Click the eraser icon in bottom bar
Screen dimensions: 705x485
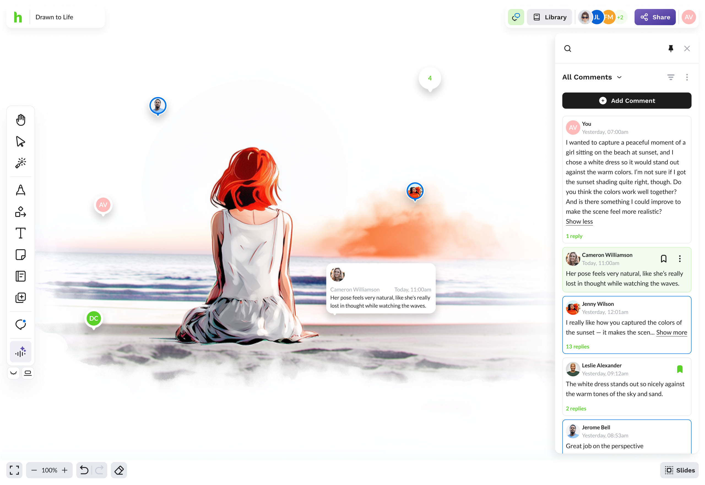coord(119,470)
